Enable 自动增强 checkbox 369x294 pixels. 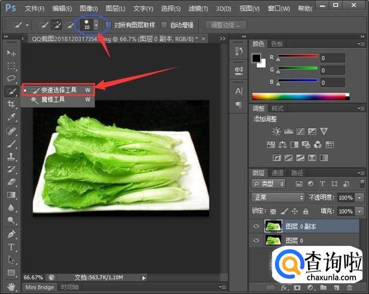[164, 25]
